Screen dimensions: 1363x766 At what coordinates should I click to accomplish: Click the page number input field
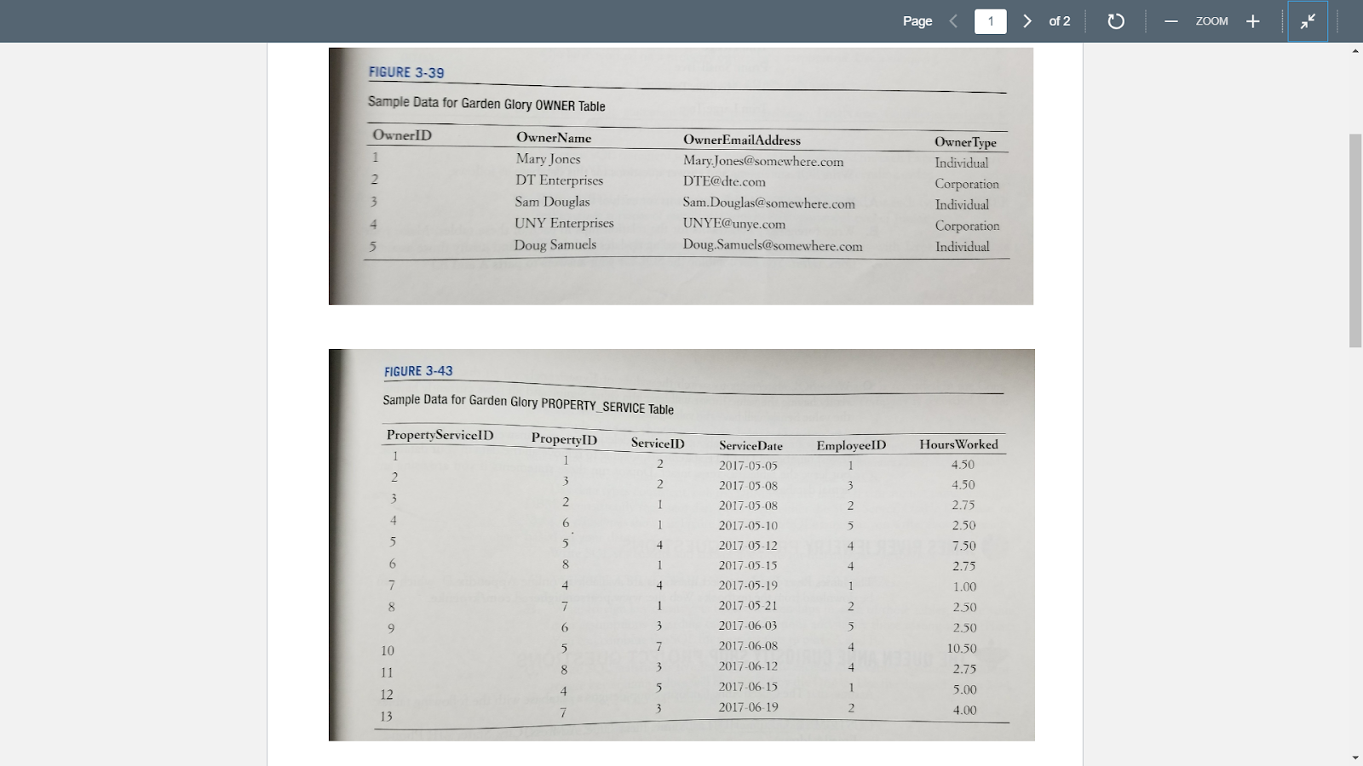991,20
